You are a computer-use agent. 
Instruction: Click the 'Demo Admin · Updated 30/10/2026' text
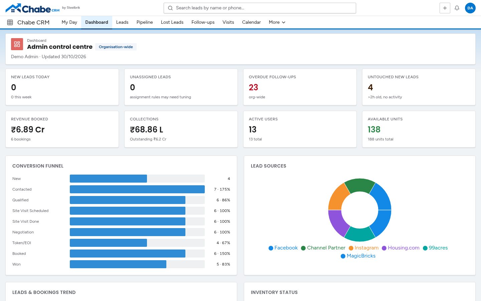click(48, 57)
